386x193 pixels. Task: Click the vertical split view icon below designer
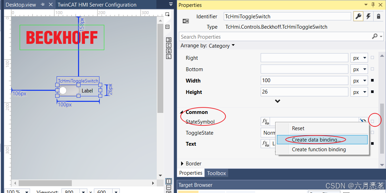168,181
